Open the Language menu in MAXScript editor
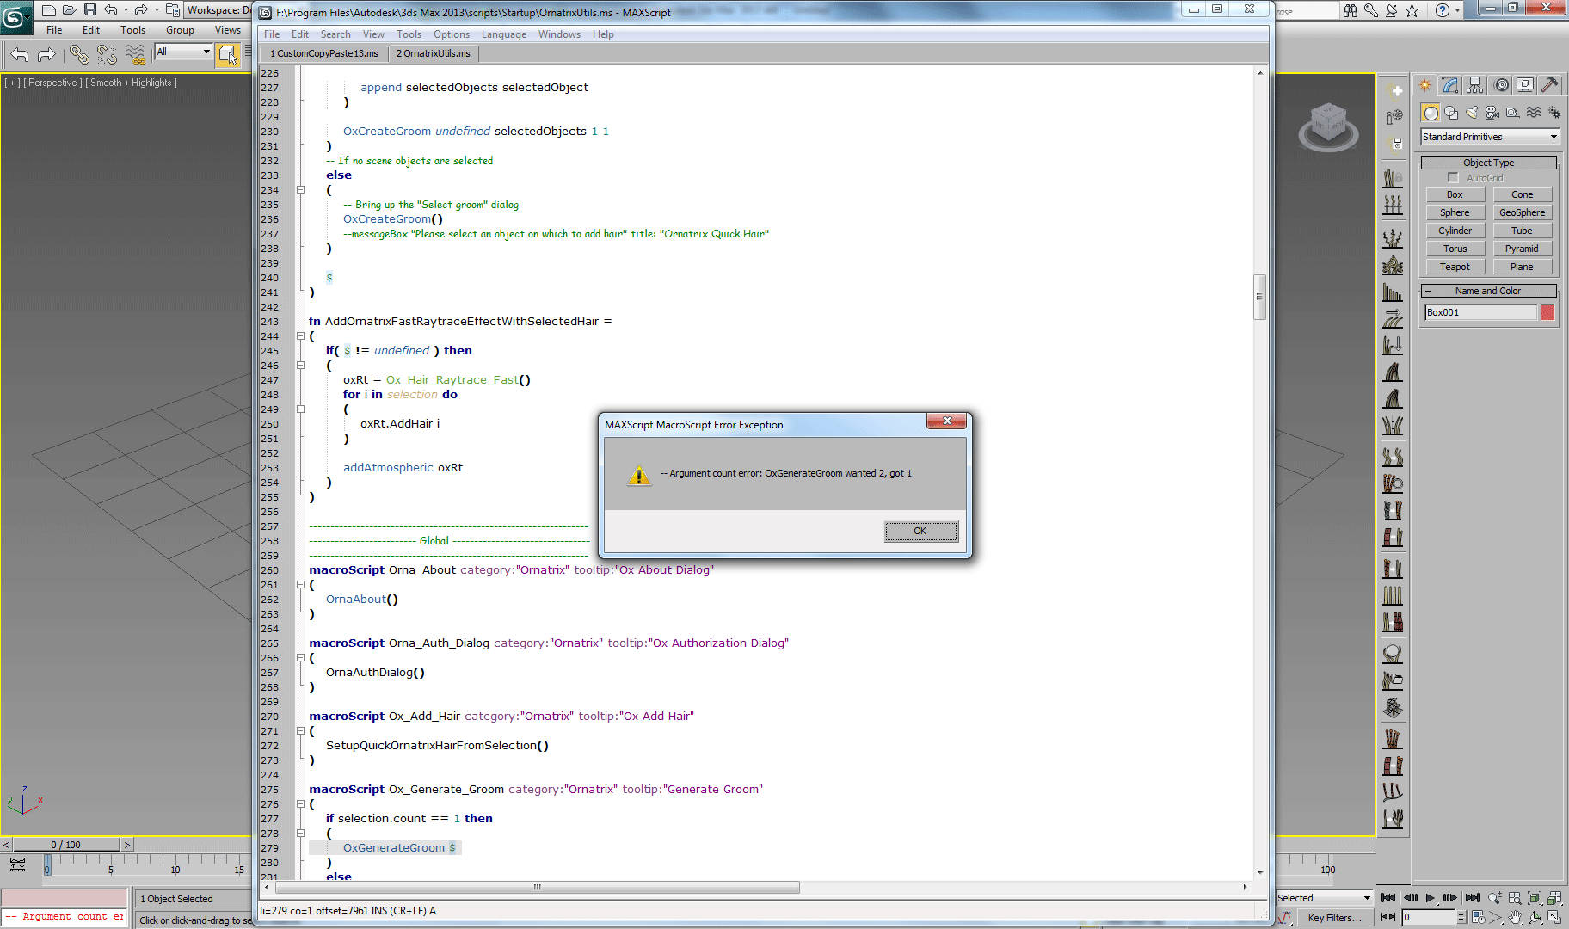Image resolution: width=1569 pixels, height=929 pixels. click(504, 34)
